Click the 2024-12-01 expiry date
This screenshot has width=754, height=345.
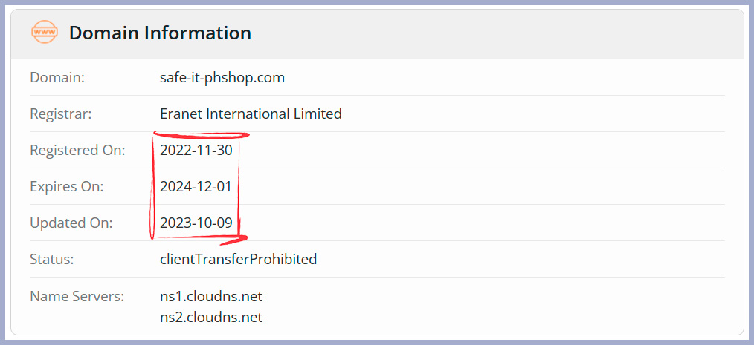pos(196,186)
